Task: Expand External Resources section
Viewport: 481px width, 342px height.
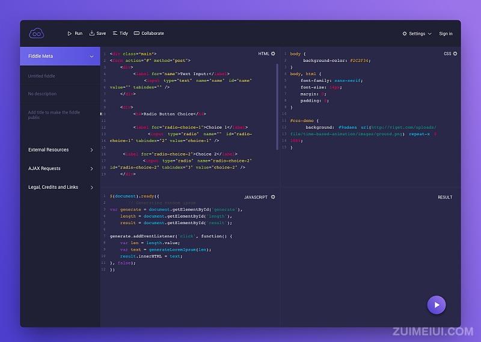Action: click(91, 150)
